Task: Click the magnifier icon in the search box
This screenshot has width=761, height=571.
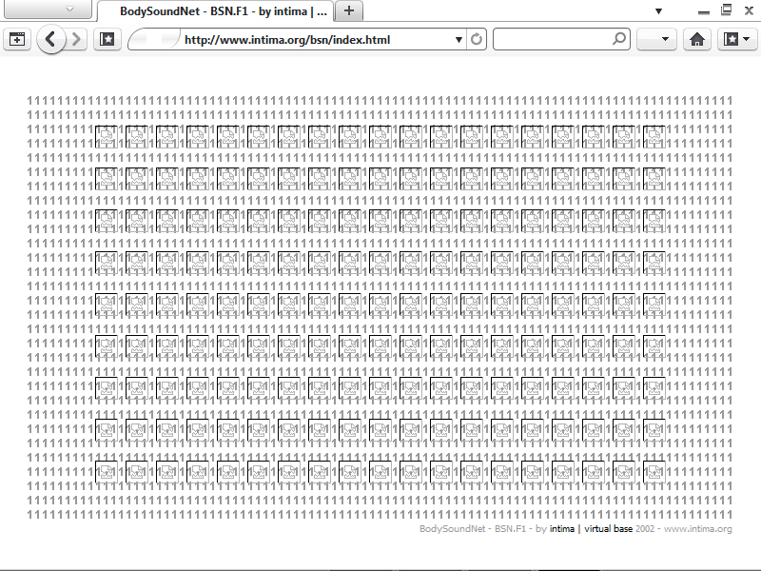Action: [x=619, y=40]
